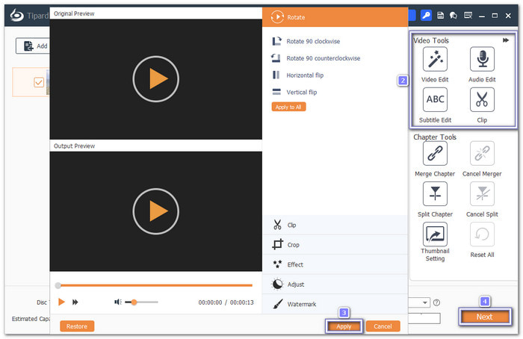This screenshot has height=339, width=523.
Task: Switch to the Adjust section
Action: tap(335, 284)
